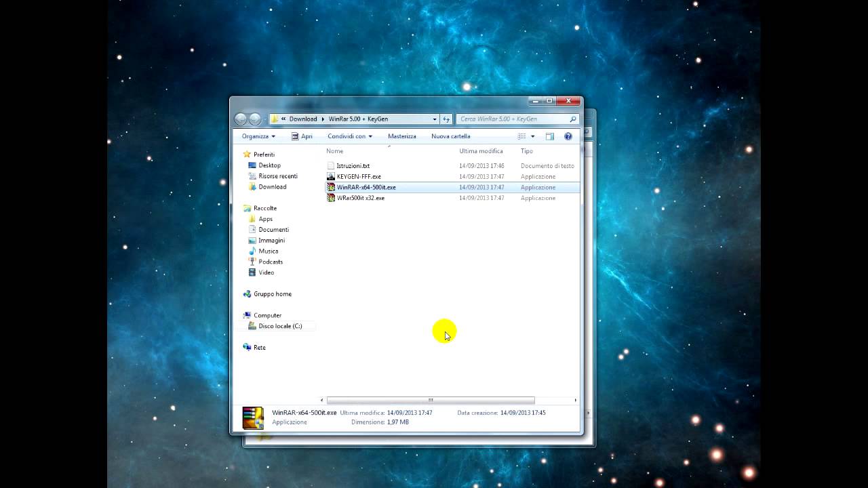Click the Back navigation arrow
This screenshot has height=488, width=868.
(x=241, y=119)
